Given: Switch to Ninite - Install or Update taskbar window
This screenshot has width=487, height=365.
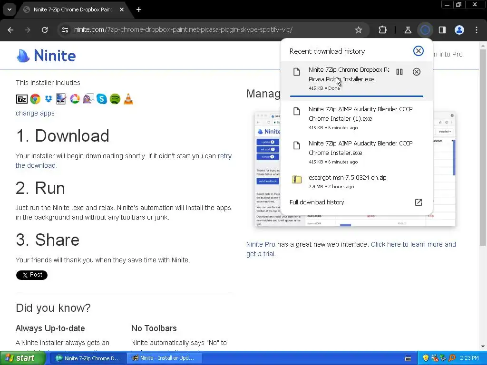Looking at the screenshot, I should coord(165,358).
